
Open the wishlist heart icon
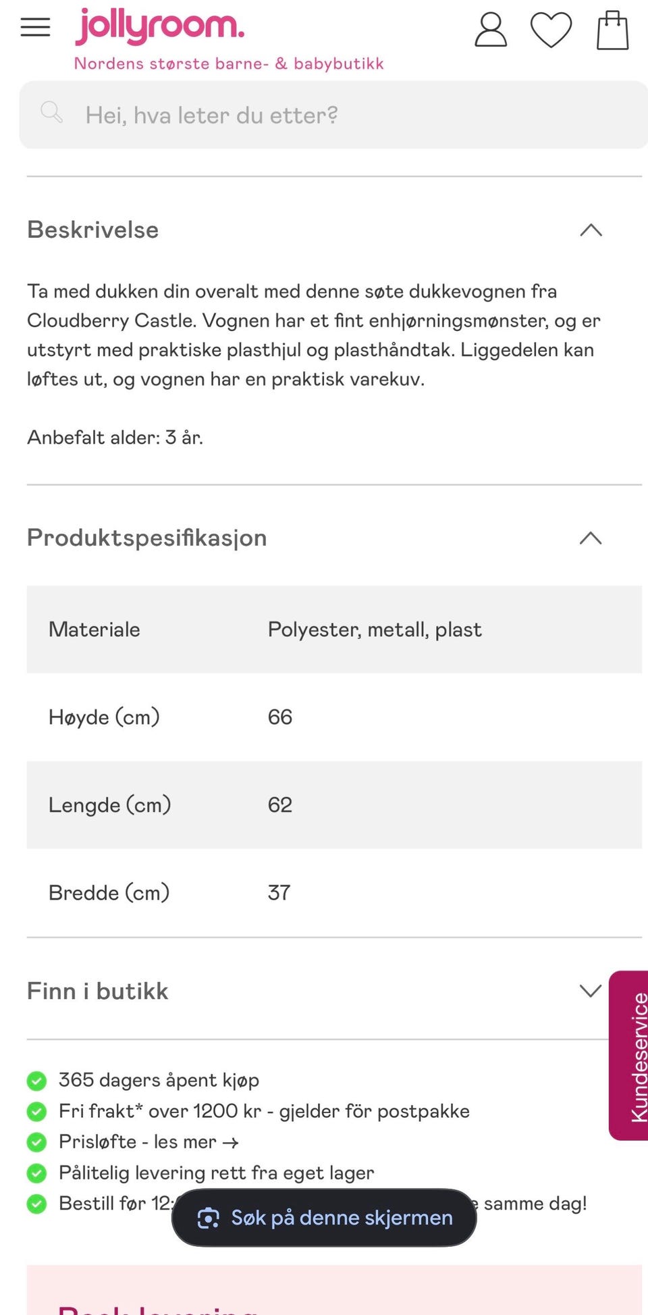click(551, 30)
